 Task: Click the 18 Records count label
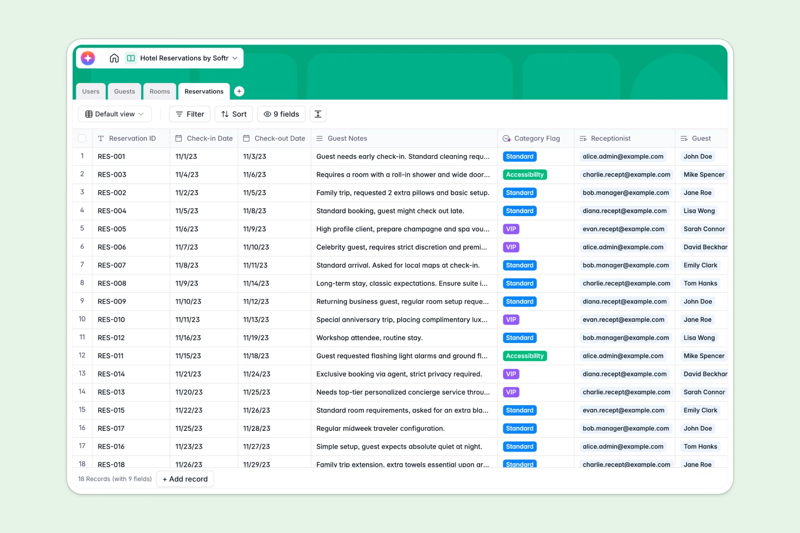point(115,479)
